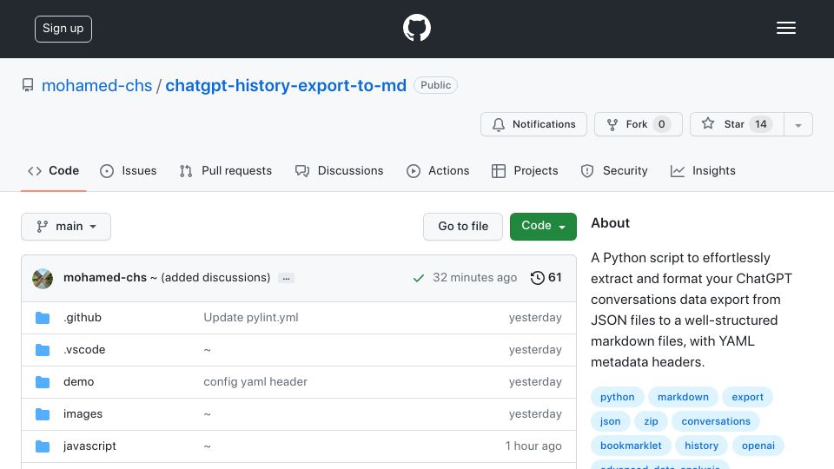Click the demo folder icon
834x469 pixels.
click(43, 382)
